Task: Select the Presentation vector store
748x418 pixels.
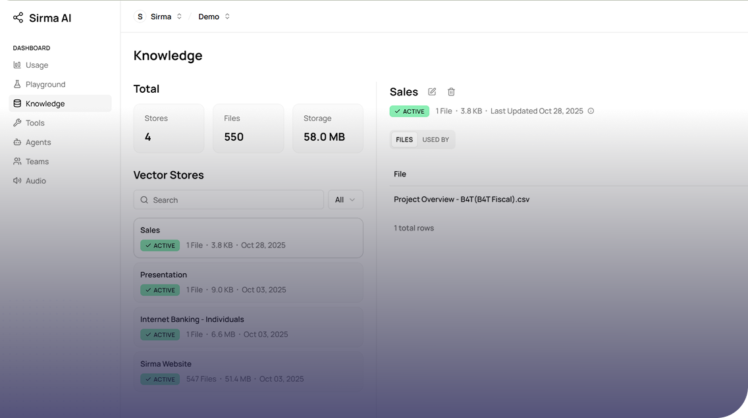Action: click(248, 282)
